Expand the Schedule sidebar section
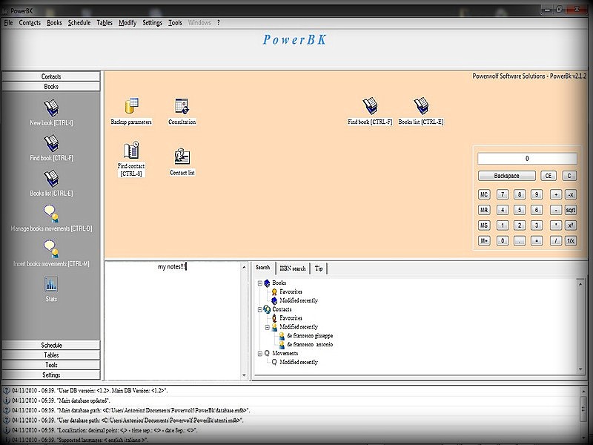Viewport: 593px width, 445px height. (51, 345)
